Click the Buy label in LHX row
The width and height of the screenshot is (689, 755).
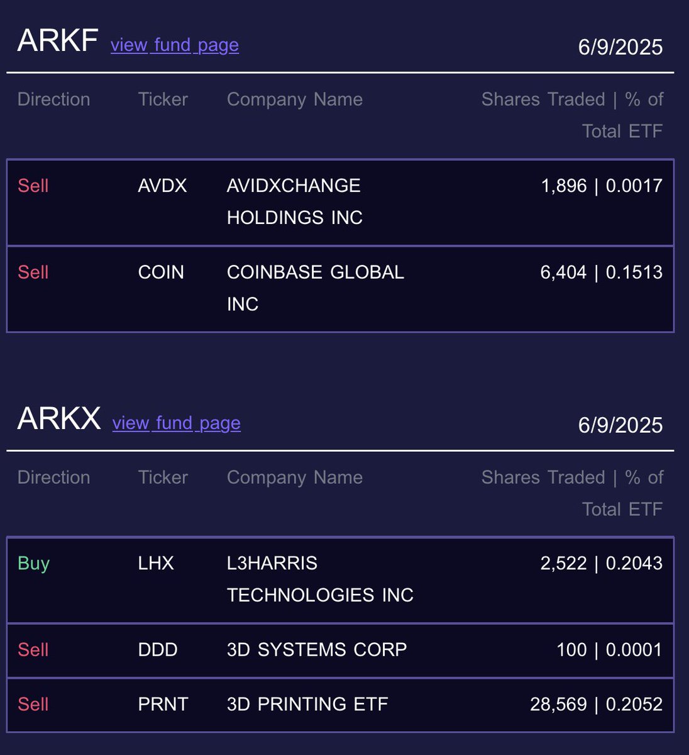pos(33,563)
